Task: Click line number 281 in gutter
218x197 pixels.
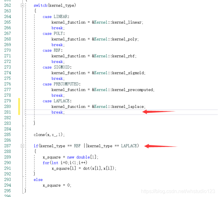Action: (8, 112)
